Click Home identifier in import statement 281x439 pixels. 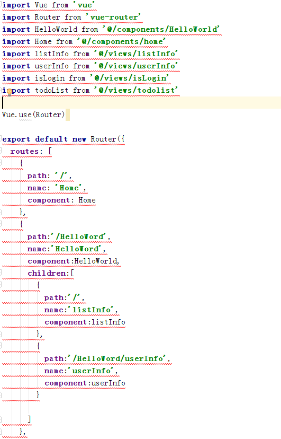(x=43, y=42)
